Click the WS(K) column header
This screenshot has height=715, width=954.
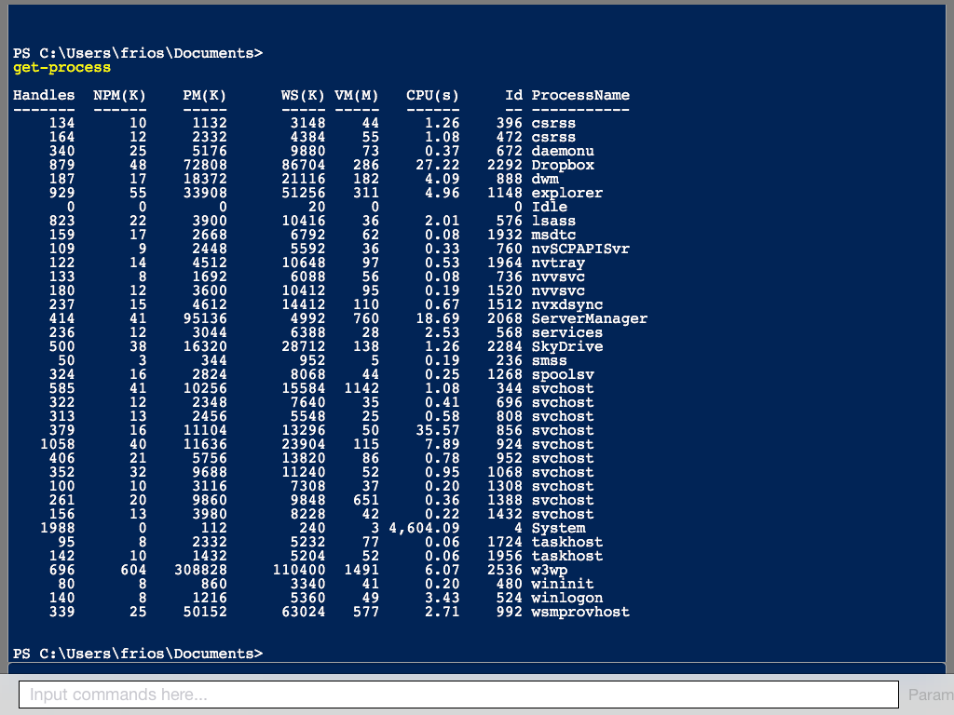(x=303, y=96)
